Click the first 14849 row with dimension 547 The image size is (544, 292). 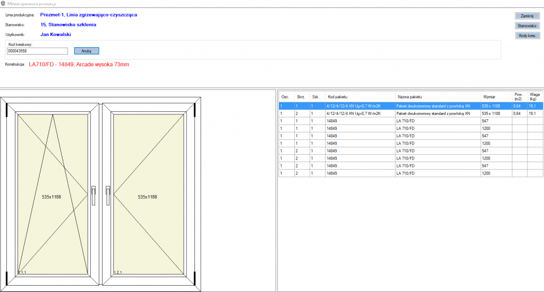(x=411, y=121)
